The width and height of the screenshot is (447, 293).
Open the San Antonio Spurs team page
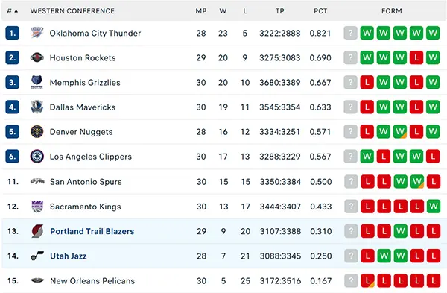click(x=86, y=182)
